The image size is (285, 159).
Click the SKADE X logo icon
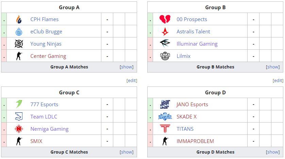tap(165, 117)
